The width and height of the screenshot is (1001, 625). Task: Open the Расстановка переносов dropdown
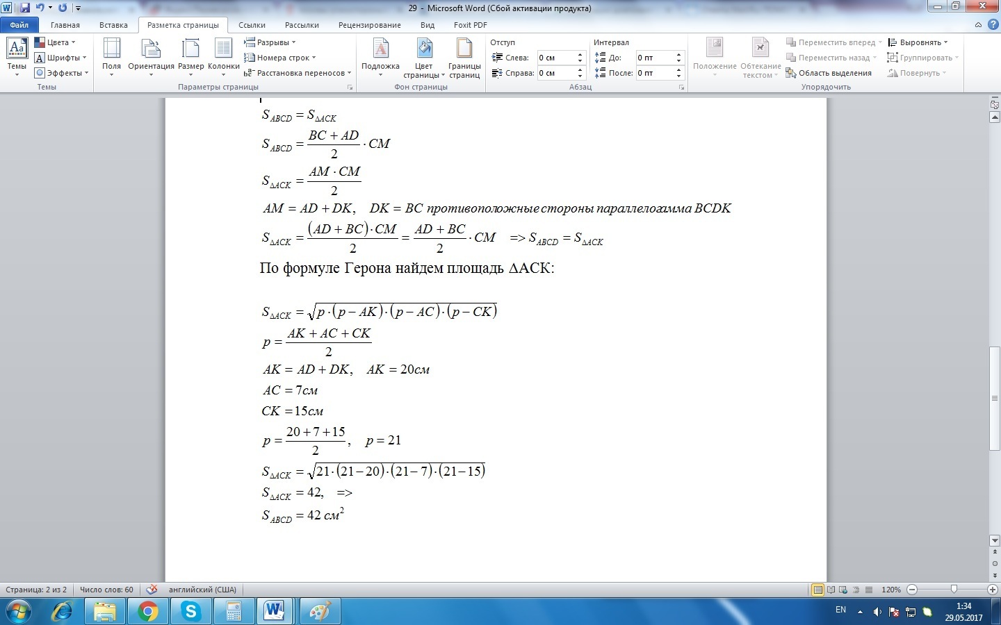pos(298,73)
